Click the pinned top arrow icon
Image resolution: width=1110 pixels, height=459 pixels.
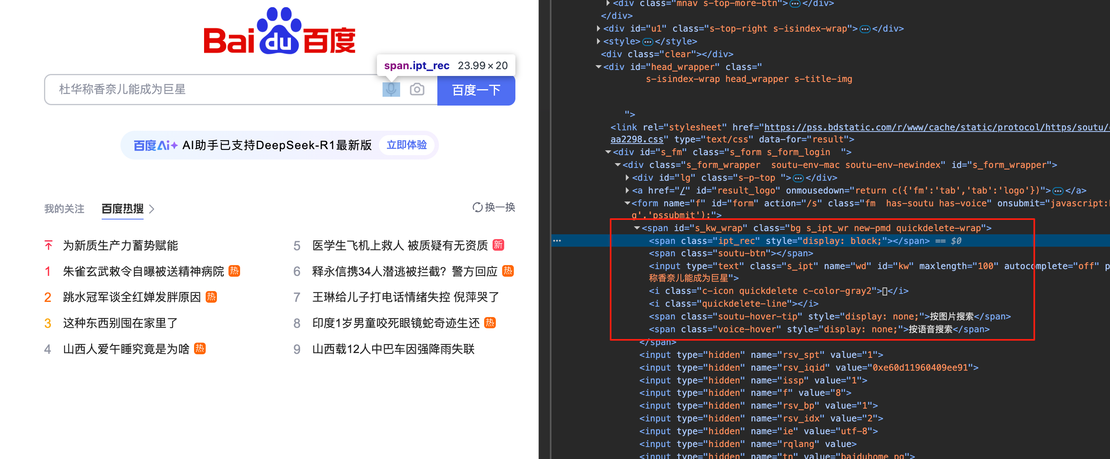[x=49, y=246]
